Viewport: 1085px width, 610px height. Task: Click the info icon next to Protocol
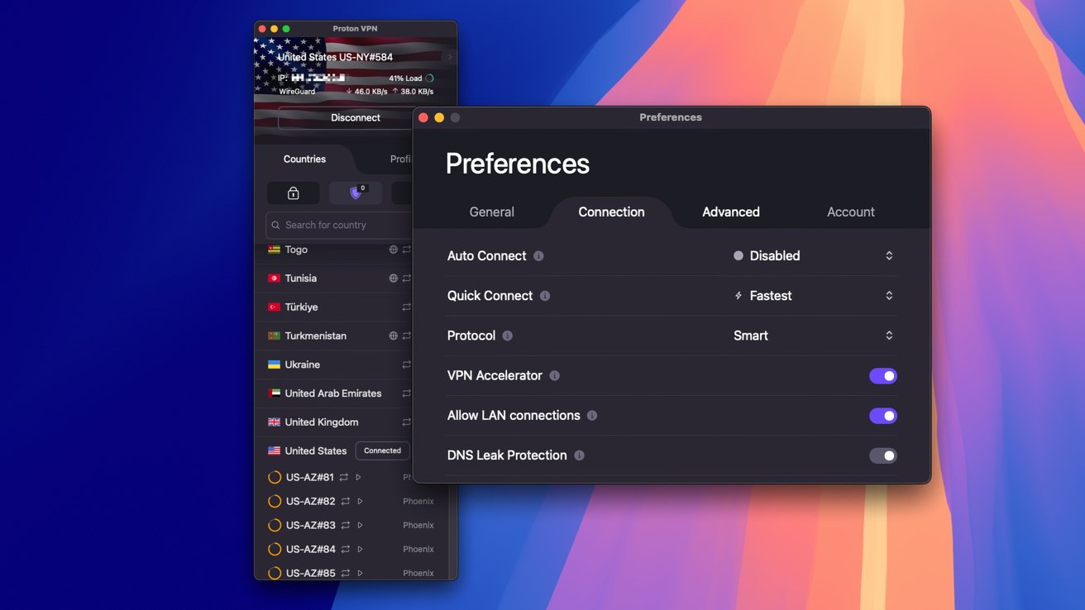pos(508,336)
